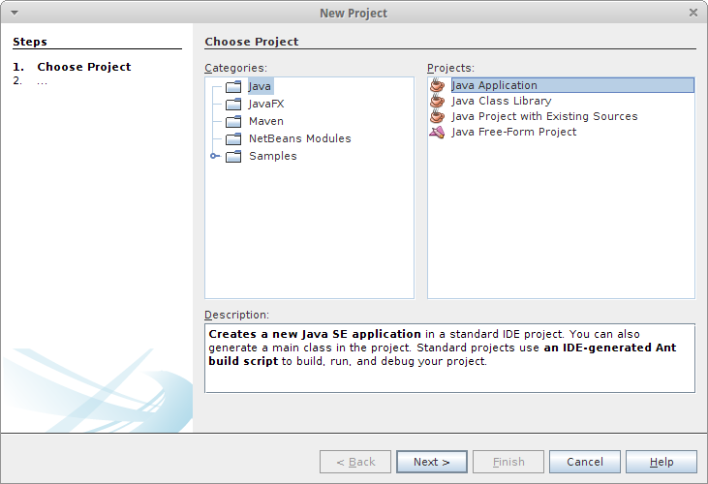Select Java Free-Form Project entry
The image size is (708, 484).
(514, 132)
